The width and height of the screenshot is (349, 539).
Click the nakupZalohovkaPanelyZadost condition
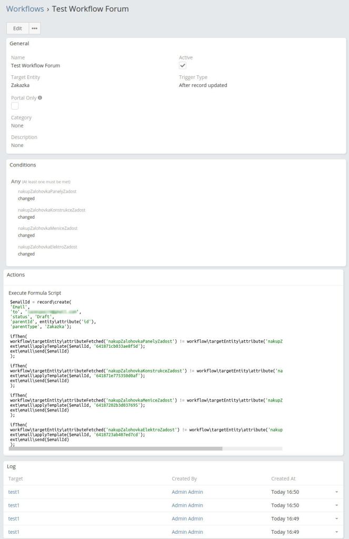(x=47, y=191)
